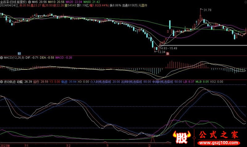Click the 出货时机选择线: 80.00 label

click(x=136, y=82)
